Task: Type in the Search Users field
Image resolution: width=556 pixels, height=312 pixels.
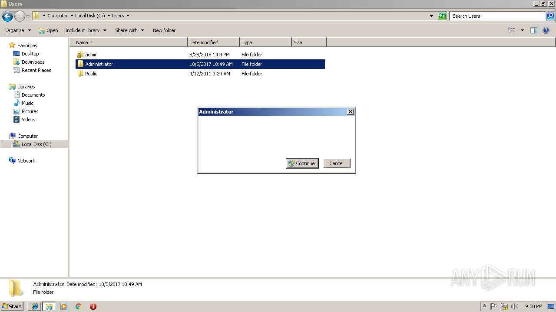Action: [497, 16]
